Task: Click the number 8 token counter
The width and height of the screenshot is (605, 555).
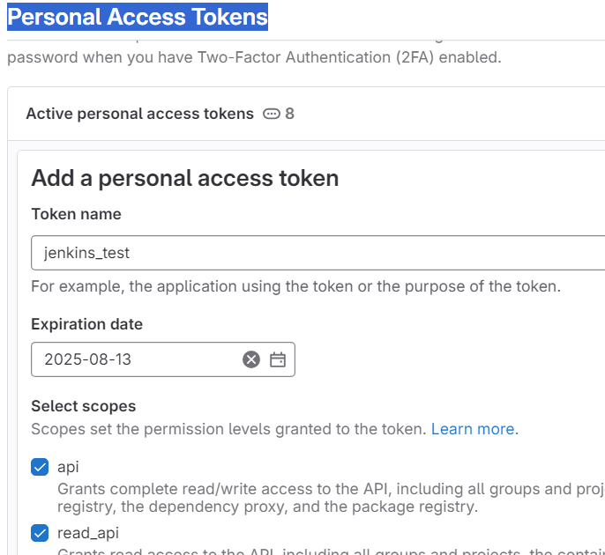Action: pyautogui.click(x=290, y=114)
